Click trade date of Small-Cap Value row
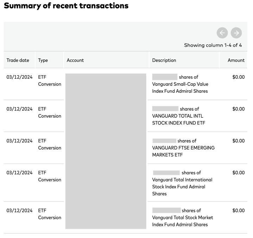This screenshot has height=238, width=253. pos(19,77)
